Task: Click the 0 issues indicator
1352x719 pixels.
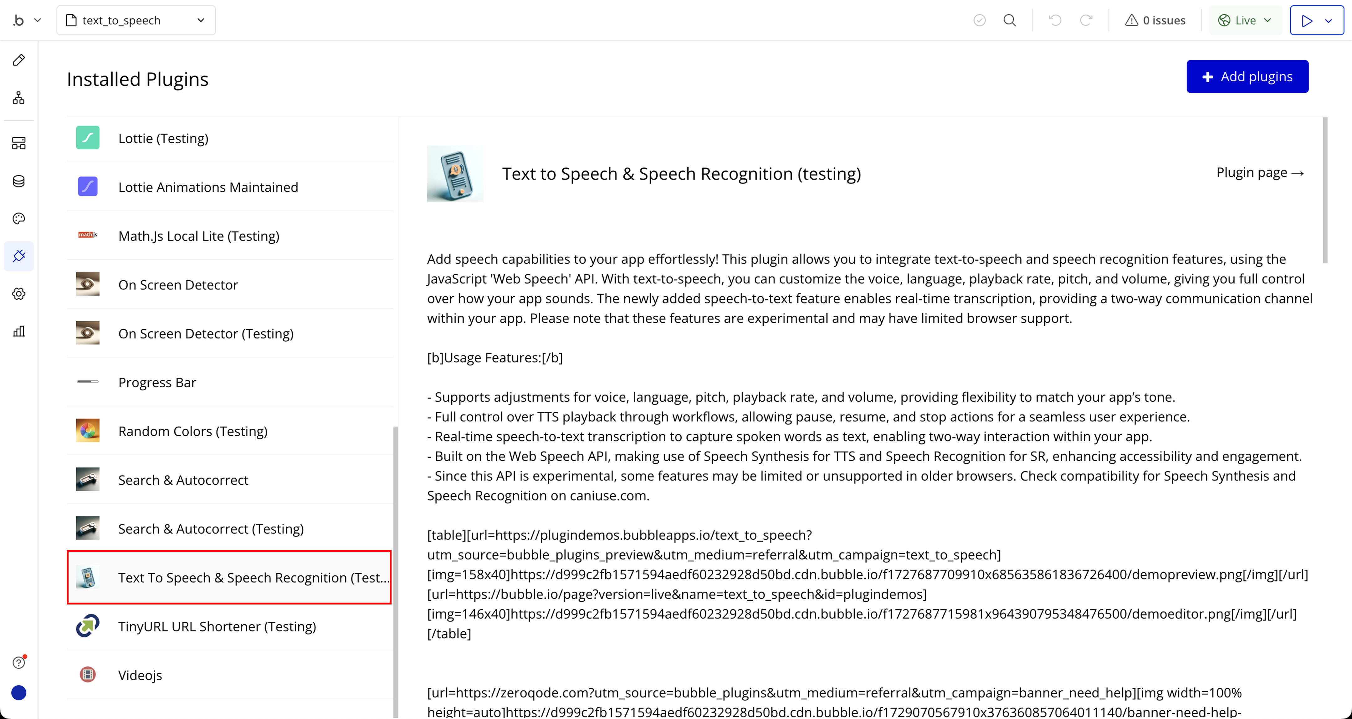Action: click(1155, 20)
